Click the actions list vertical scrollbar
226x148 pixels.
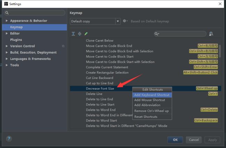point(220,51)
